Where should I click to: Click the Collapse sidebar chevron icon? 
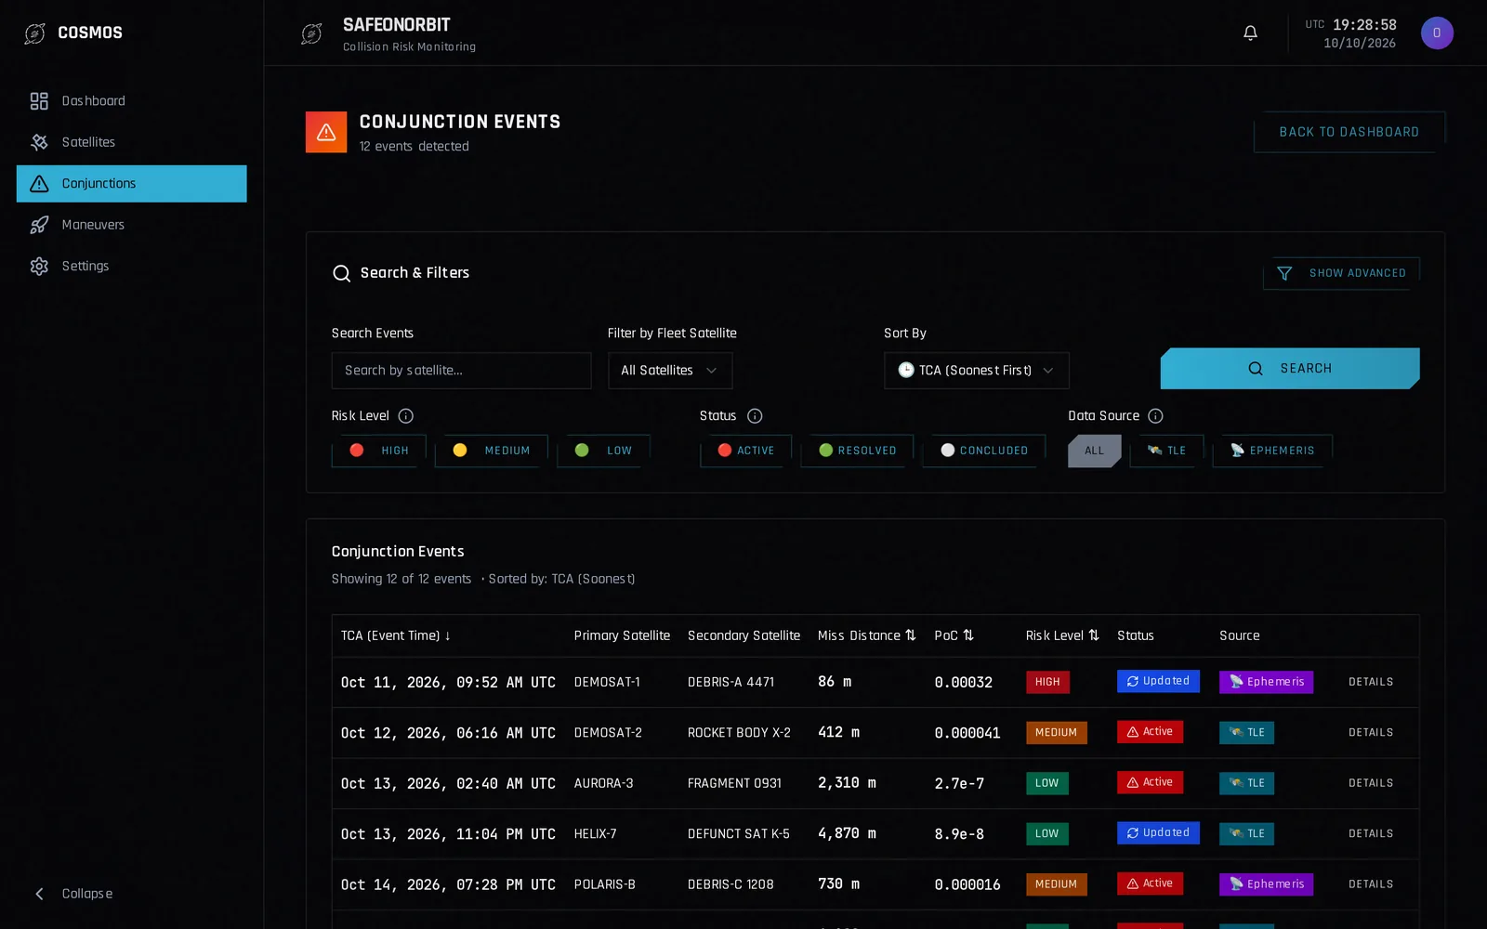click(x=39, y=894)
